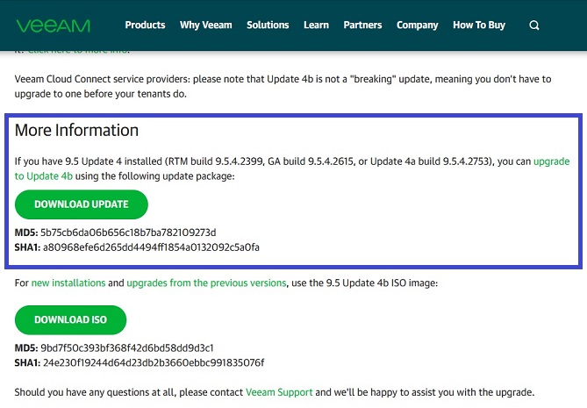Open the Why Veeam menu
The image size is (587, 408).
(206, 25)
